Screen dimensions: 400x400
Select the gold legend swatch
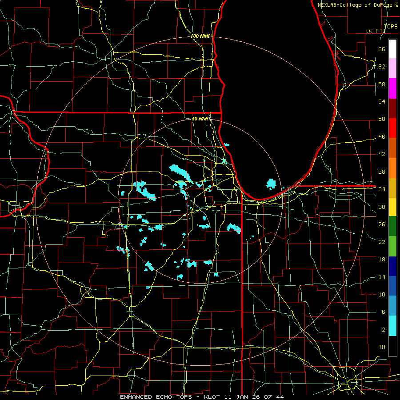[392, 188]
